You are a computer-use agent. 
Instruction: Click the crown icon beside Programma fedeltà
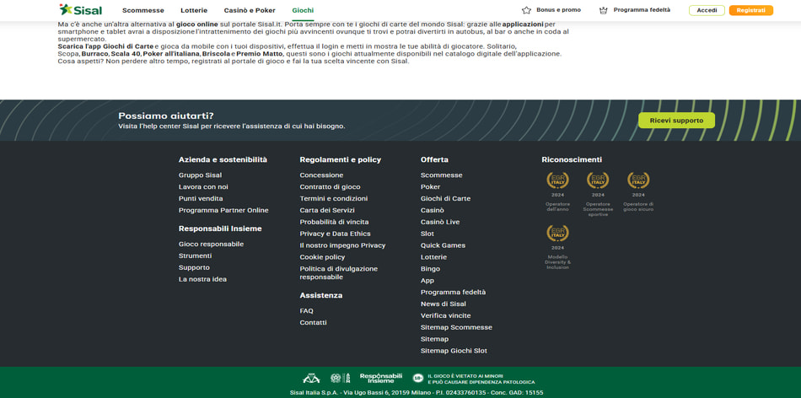[604, 10]
